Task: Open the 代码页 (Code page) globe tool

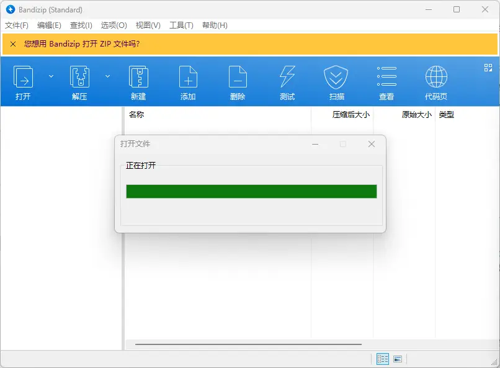Action: (x=436, y=77)
